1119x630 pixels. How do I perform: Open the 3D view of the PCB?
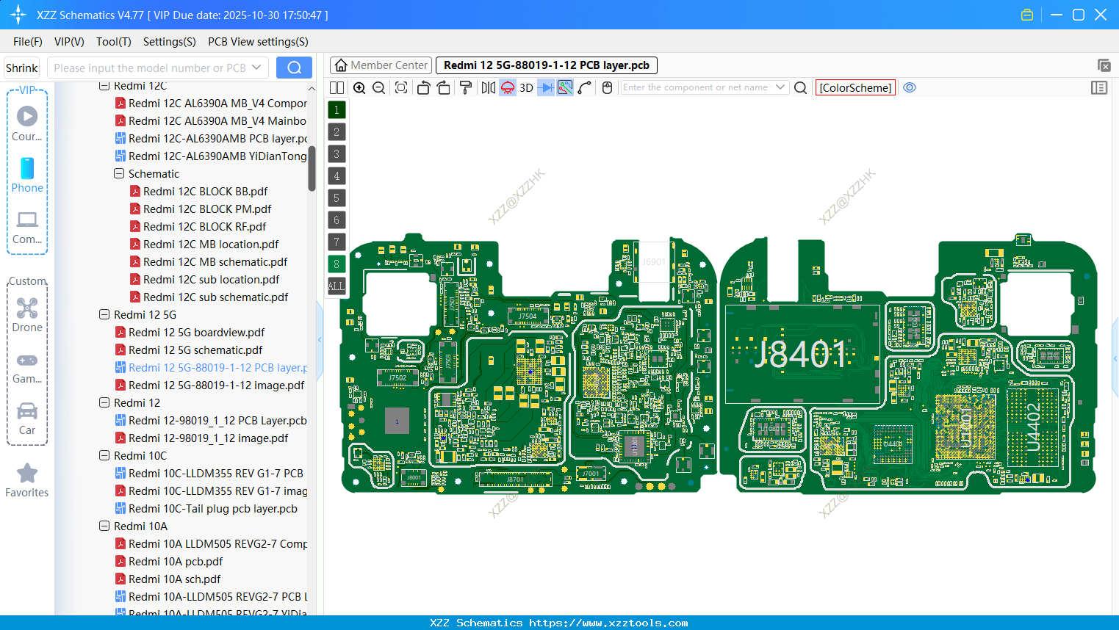(525, 87)
